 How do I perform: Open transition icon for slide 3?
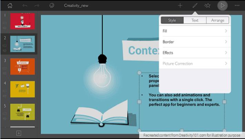tap(5, 68)
